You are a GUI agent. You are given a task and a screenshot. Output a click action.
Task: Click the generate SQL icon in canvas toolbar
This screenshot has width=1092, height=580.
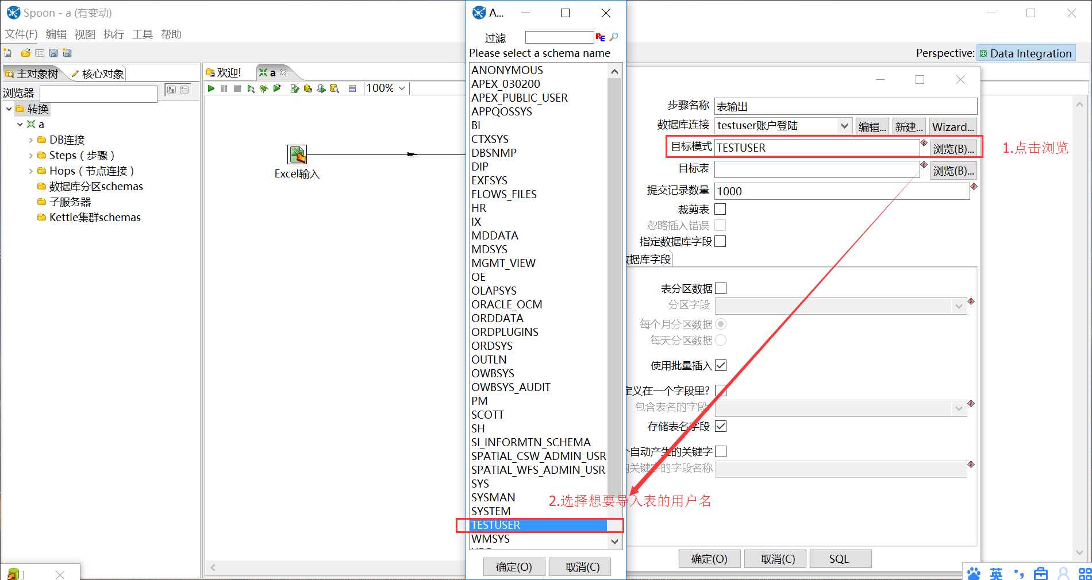321,88
